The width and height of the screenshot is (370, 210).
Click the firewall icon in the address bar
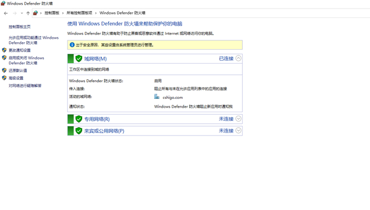[35, 13]
